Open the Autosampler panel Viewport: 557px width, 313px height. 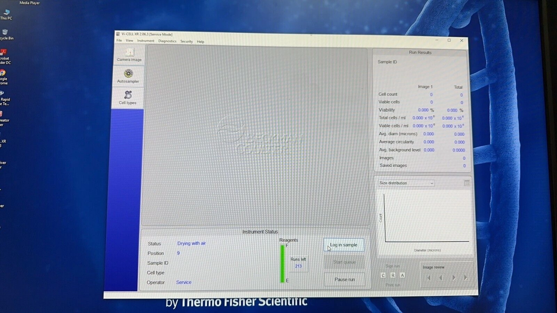pyautogui.click(x=128, y=76)
